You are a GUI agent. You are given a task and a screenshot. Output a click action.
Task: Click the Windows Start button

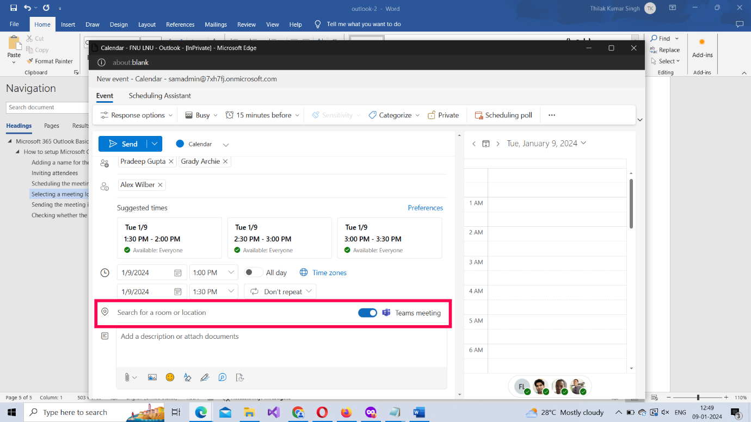tap(11, 412)
